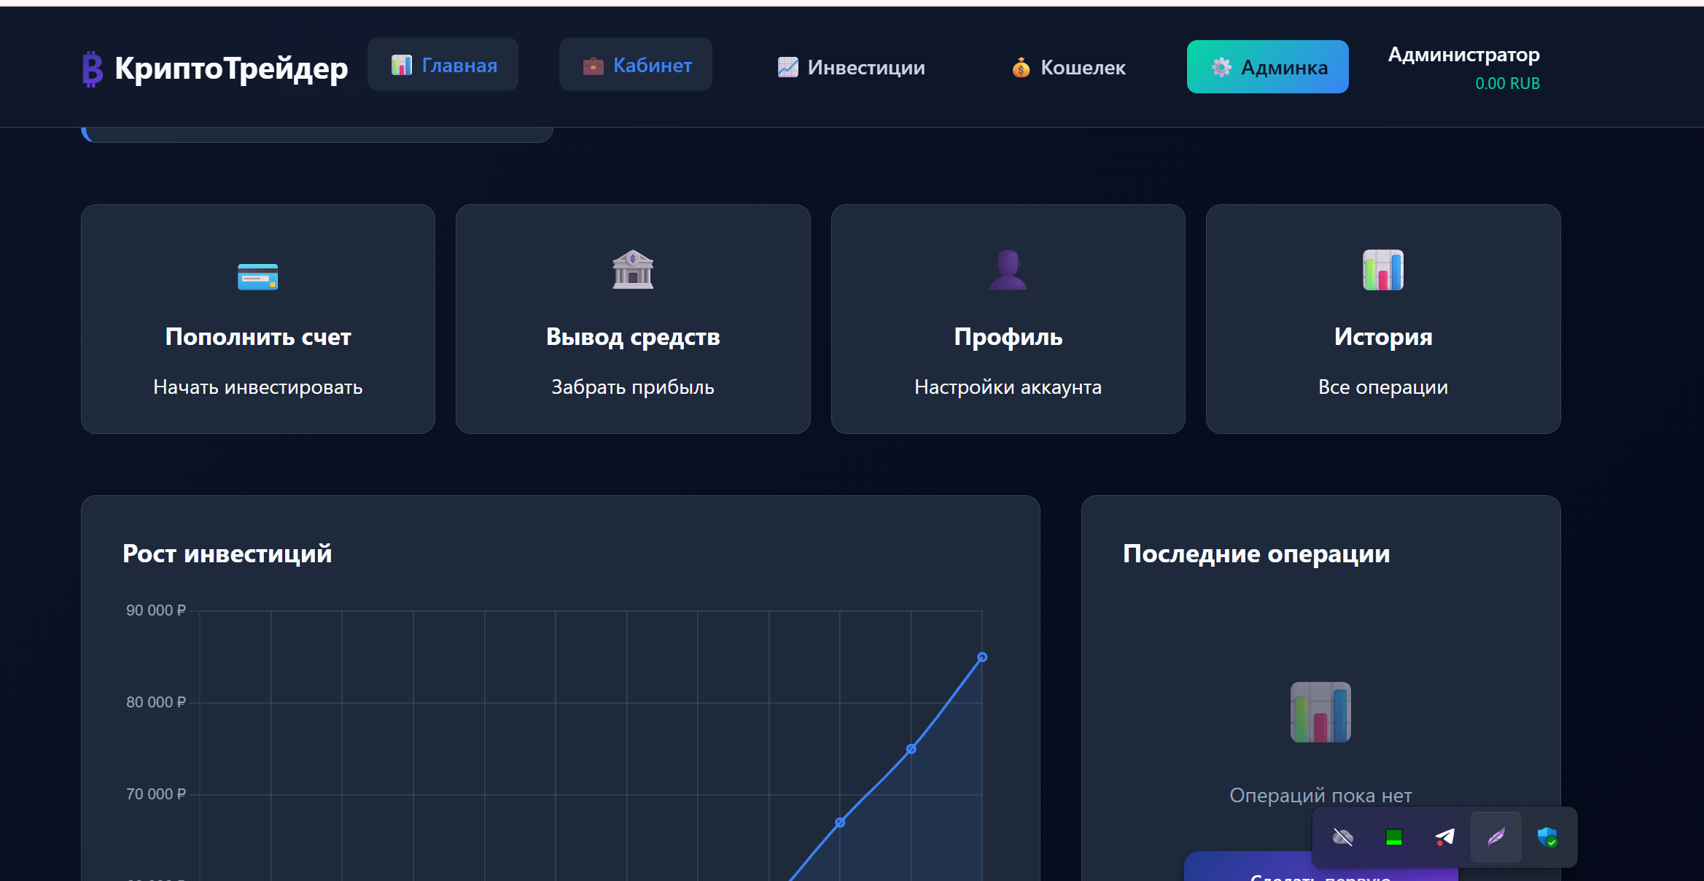Click the credit card icon on Пополнить счет
The height and width of the screenshot is (881, 1704).
point(257,277)
